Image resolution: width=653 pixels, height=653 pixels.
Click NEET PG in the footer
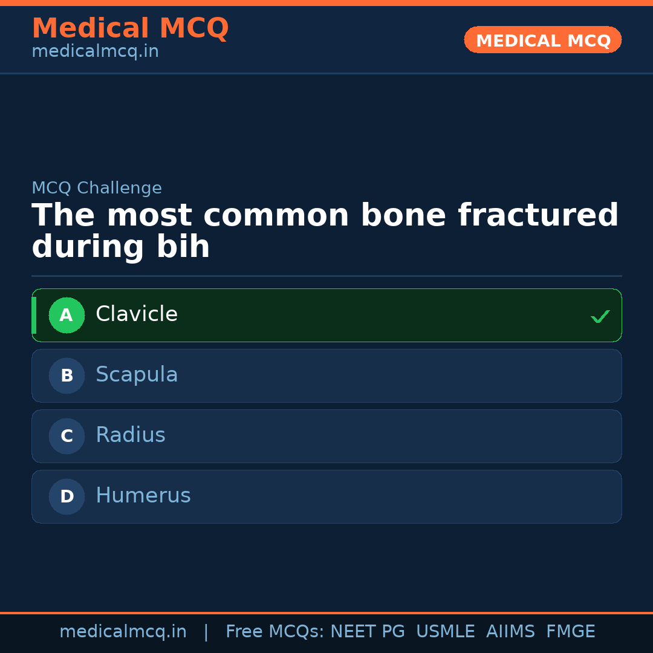368,632
